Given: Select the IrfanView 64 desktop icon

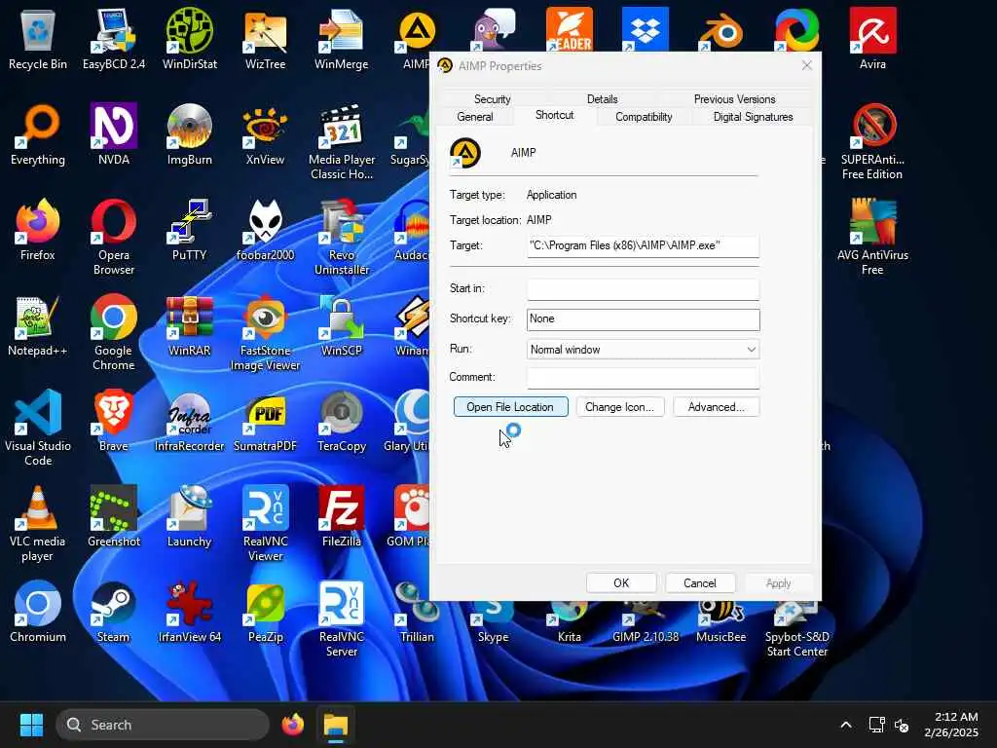Looking at the screenshot, I should (190, 612).
